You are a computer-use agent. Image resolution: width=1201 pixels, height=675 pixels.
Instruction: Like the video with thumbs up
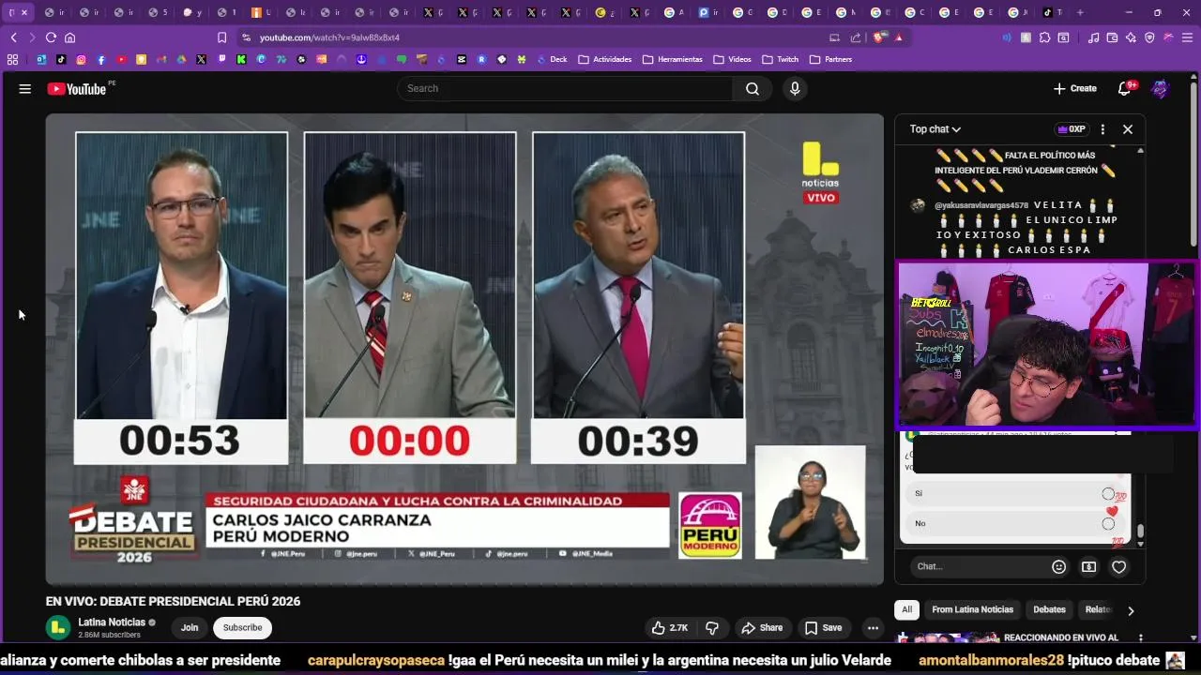pos(670,628)
